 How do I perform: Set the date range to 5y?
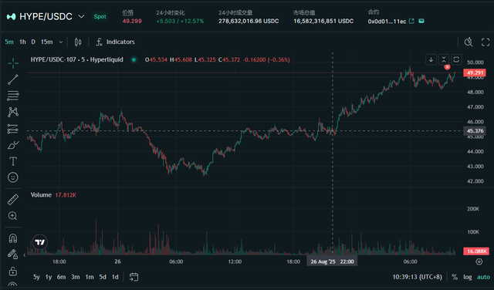(36, 277)
